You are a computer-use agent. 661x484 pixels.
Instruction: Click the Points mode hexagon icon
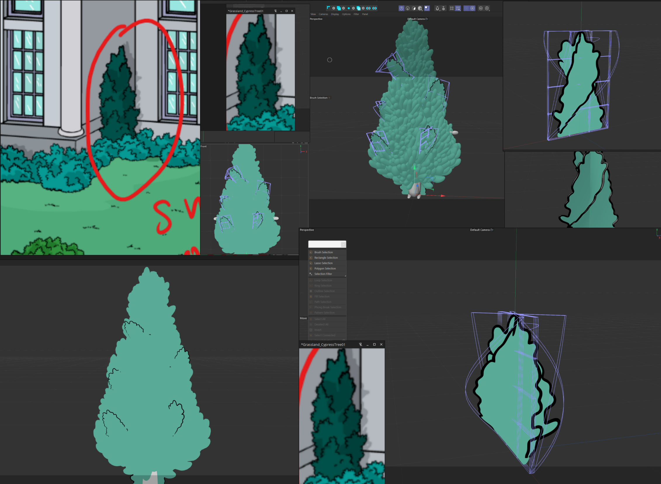pos(402,8)
